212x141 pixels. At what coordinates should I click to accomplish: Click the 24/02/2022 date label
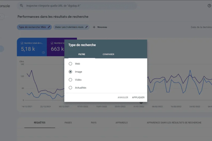(x=195, y=106)
